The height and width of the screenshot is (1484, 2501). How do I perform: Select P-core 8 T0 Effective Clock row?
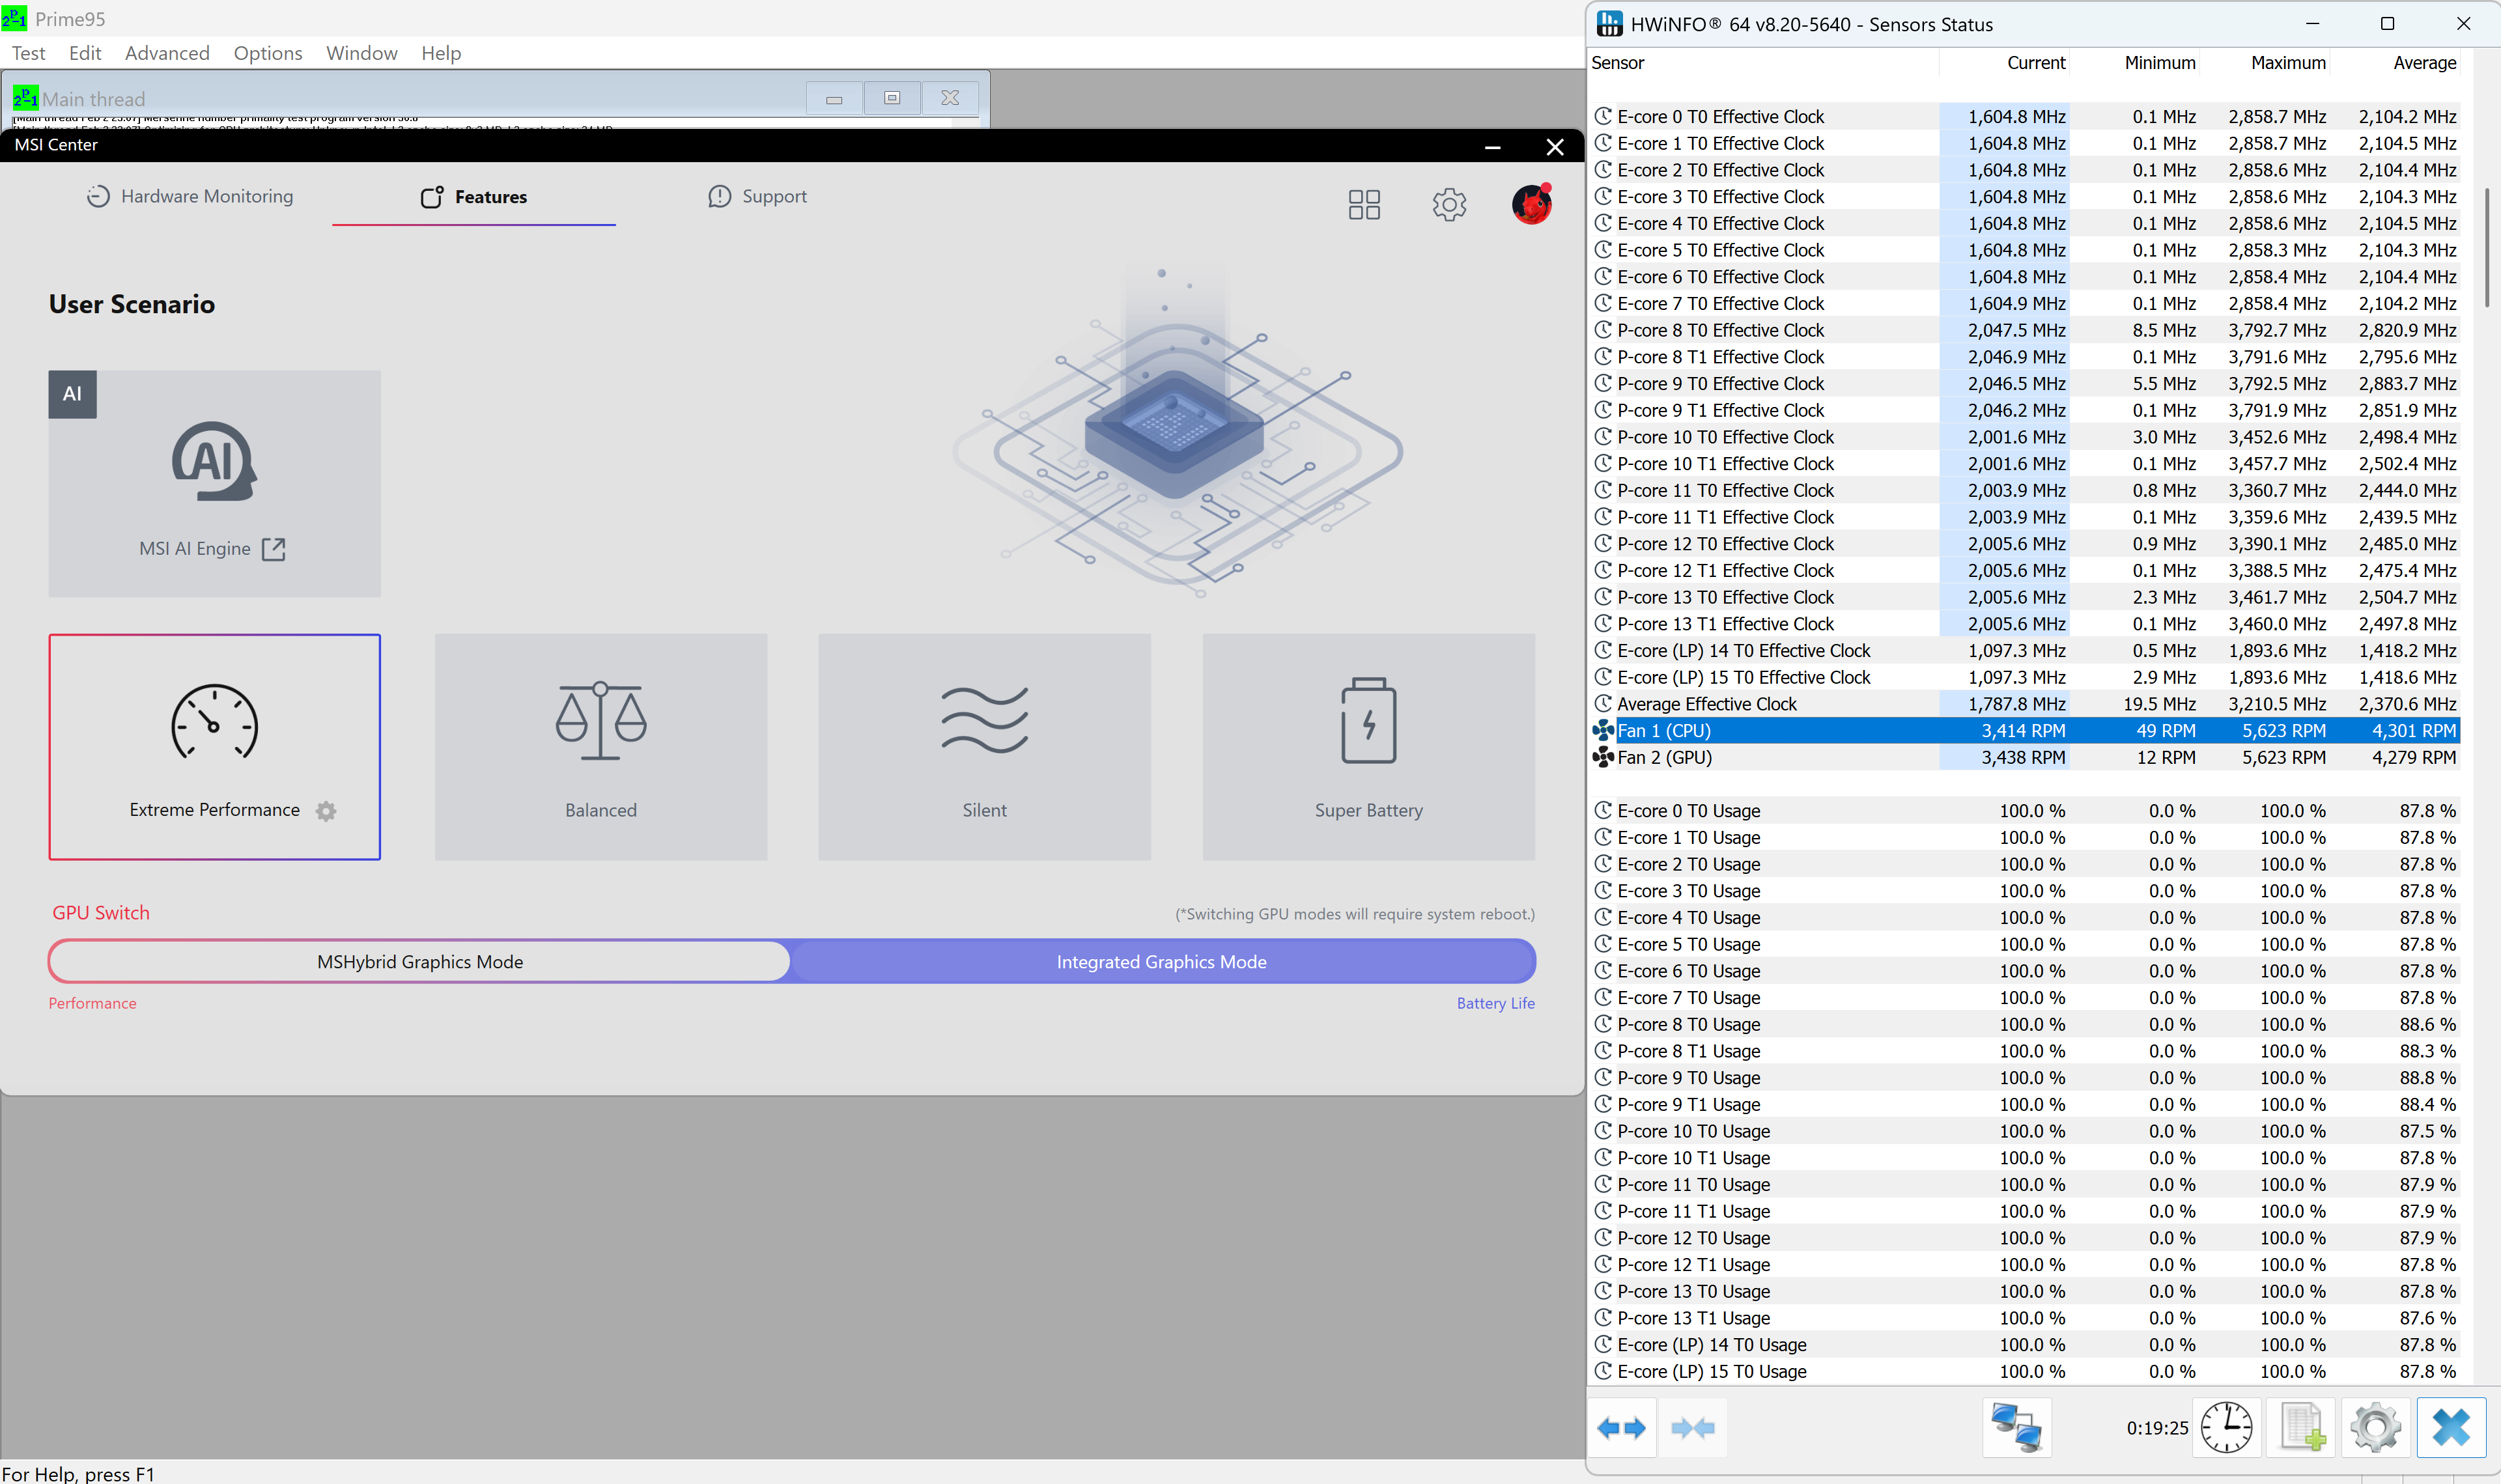[x=2024, y=330]
